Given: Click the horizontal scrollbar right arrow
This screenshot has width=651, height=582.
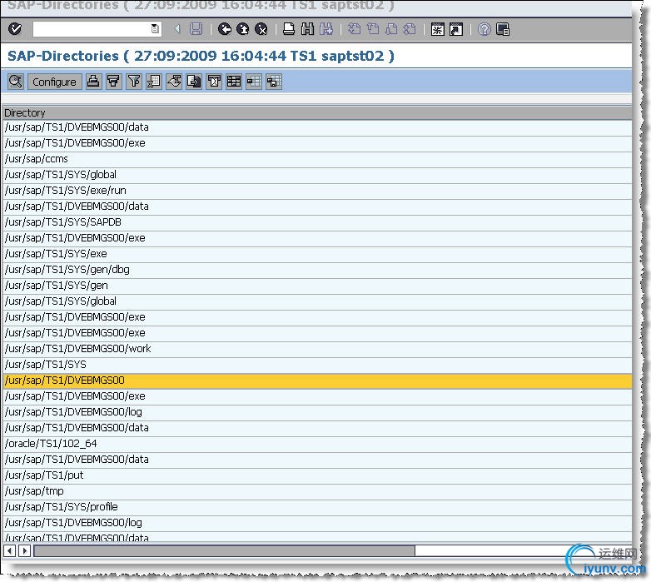Looking at the screenshot, I should click(24, 551).
